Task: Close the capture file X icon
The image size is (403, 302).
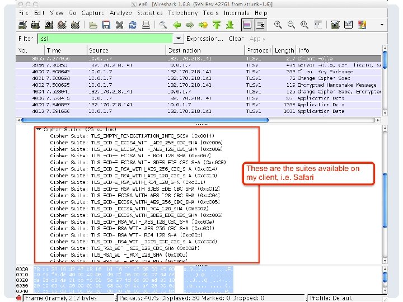Action: (120, 25)
